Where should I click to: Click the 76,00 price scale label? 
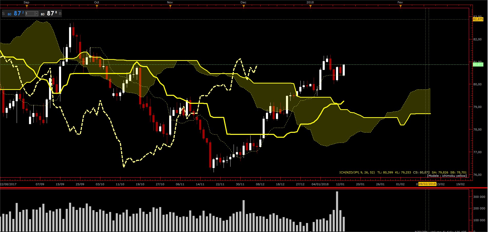coord(477,175)
